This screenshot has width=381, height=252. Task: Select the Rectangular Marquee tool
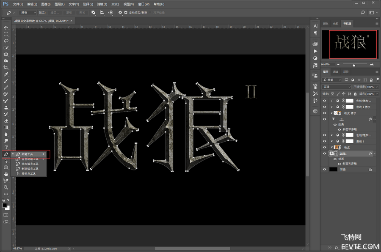(x=6, y=34)
